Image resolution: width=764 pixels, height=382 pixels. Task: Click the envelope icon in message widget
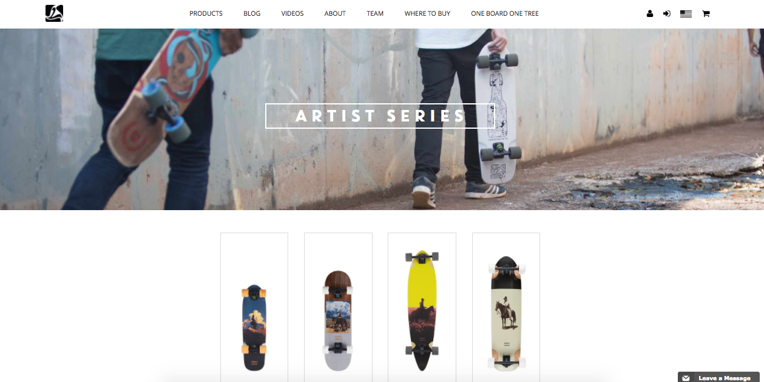click(686, 378)
